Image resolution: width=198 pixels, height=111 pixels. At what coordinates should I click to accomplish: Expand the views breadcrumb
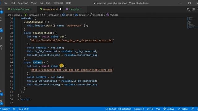coord(17,15)
